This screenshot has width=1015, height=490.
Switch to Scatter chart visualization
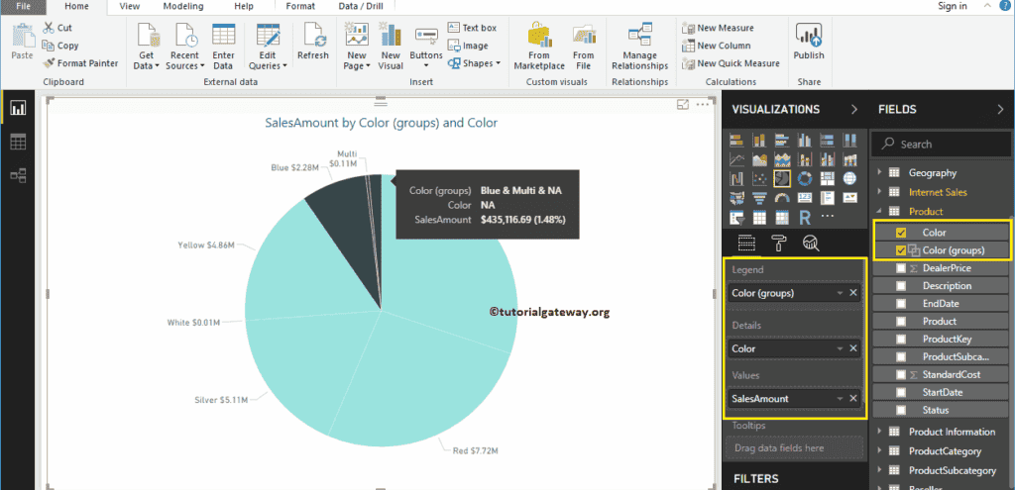(x=759, y=178)
